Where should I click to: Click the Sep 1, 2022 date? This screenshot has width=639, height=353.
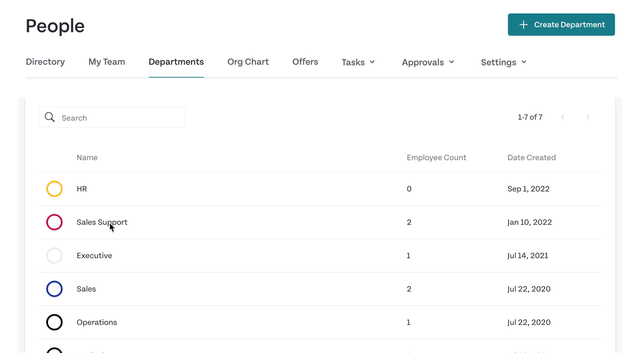pos(528,189)
